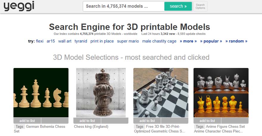This screenshot has height=136, width=262.
Task: Try the ar15 suggestion link
Action: [51, 41]
